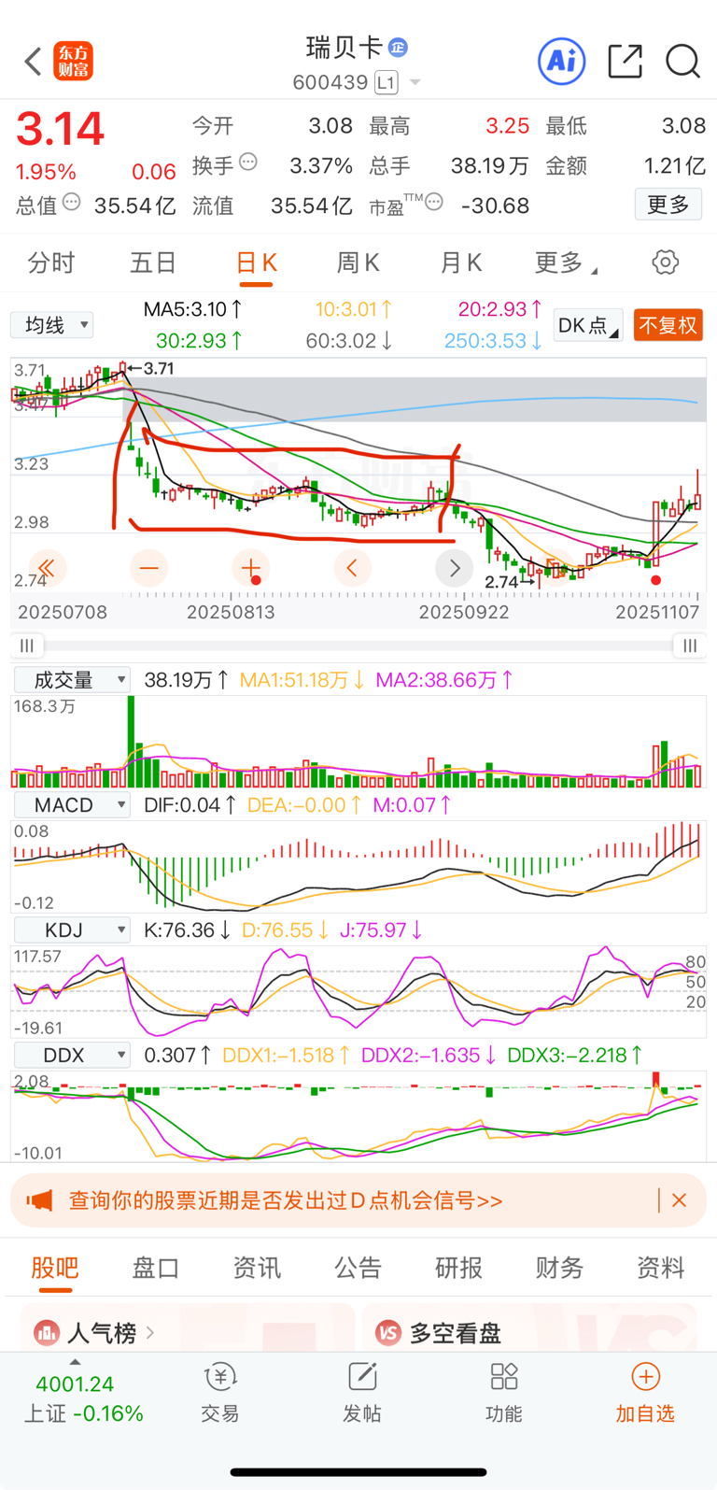Open chart settings gear icon
717x1490 pixels.
pos(666,263)
